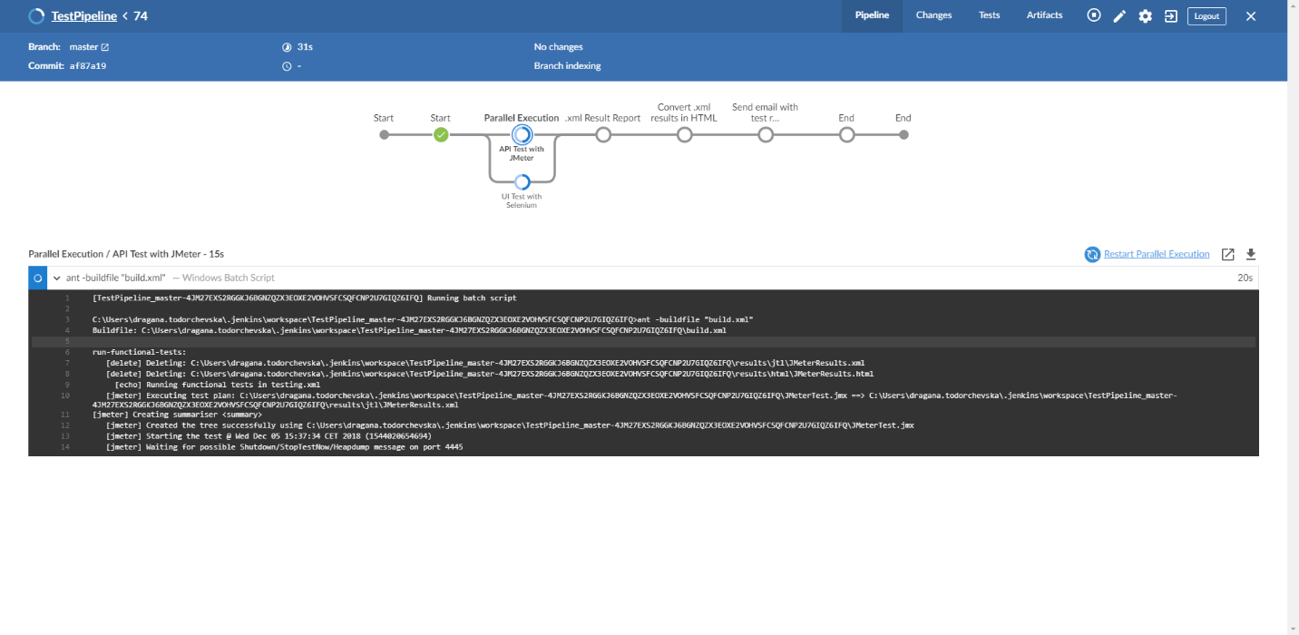1299x635 pixels.
Task: Click the "run-functional-tests:" log line
Action: pyautogui.click(x=139, y=352)
